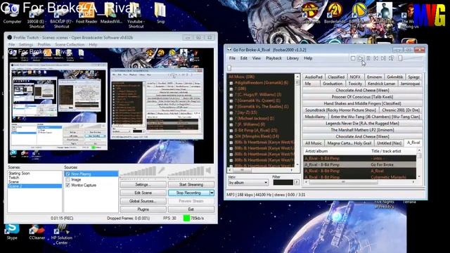Click the foobar2000 Filter input field

pos(283,182)
